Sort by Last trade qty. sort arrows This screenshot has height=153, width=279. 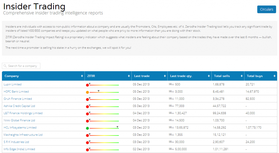point(209,76)
